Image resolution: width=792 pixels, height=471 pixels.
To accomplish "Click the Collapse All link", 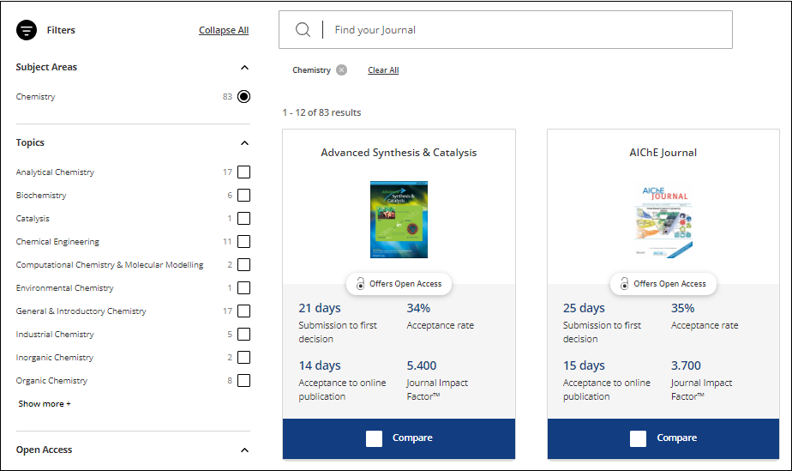I will click(x=224, y=30).
